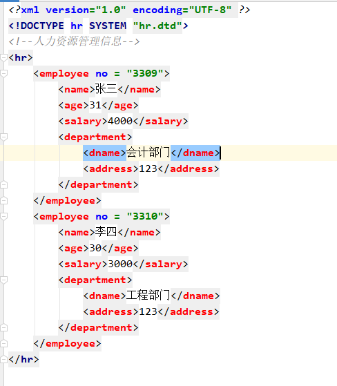337x386 pixels.
Task: Click the employee tag name on 3310 line
Action: 64,217
